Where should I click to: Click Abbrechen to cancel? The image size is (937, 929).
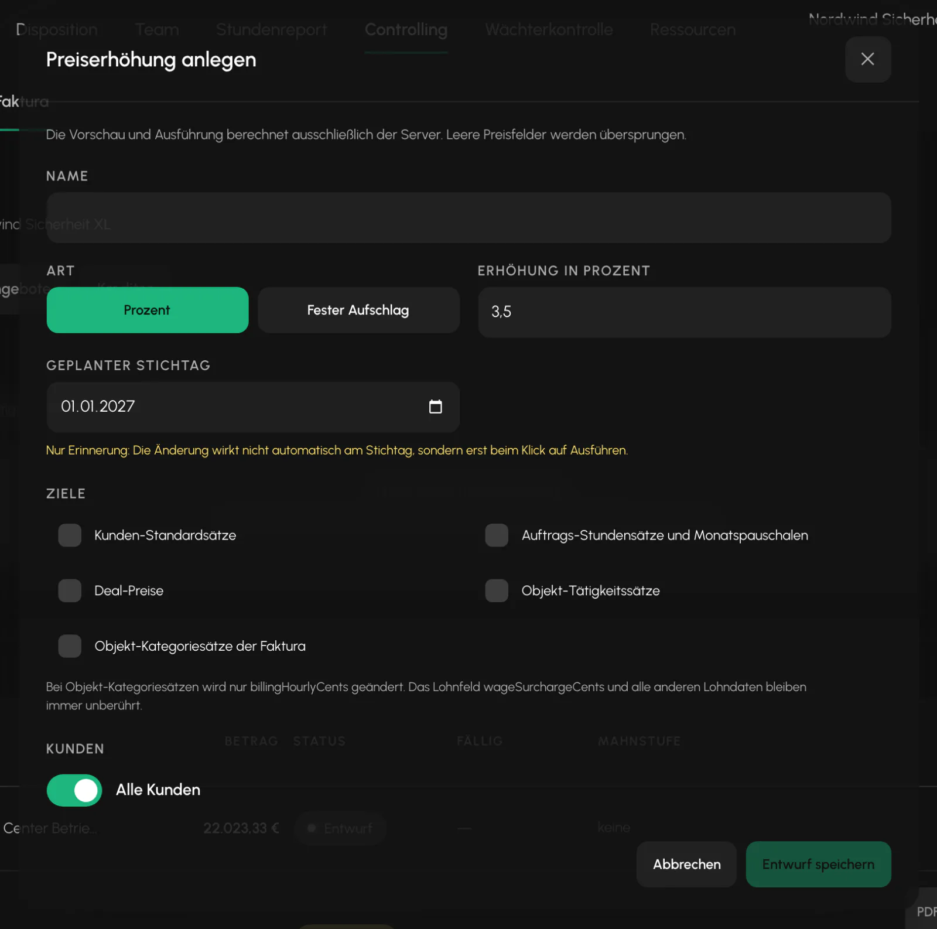point(686,864)
